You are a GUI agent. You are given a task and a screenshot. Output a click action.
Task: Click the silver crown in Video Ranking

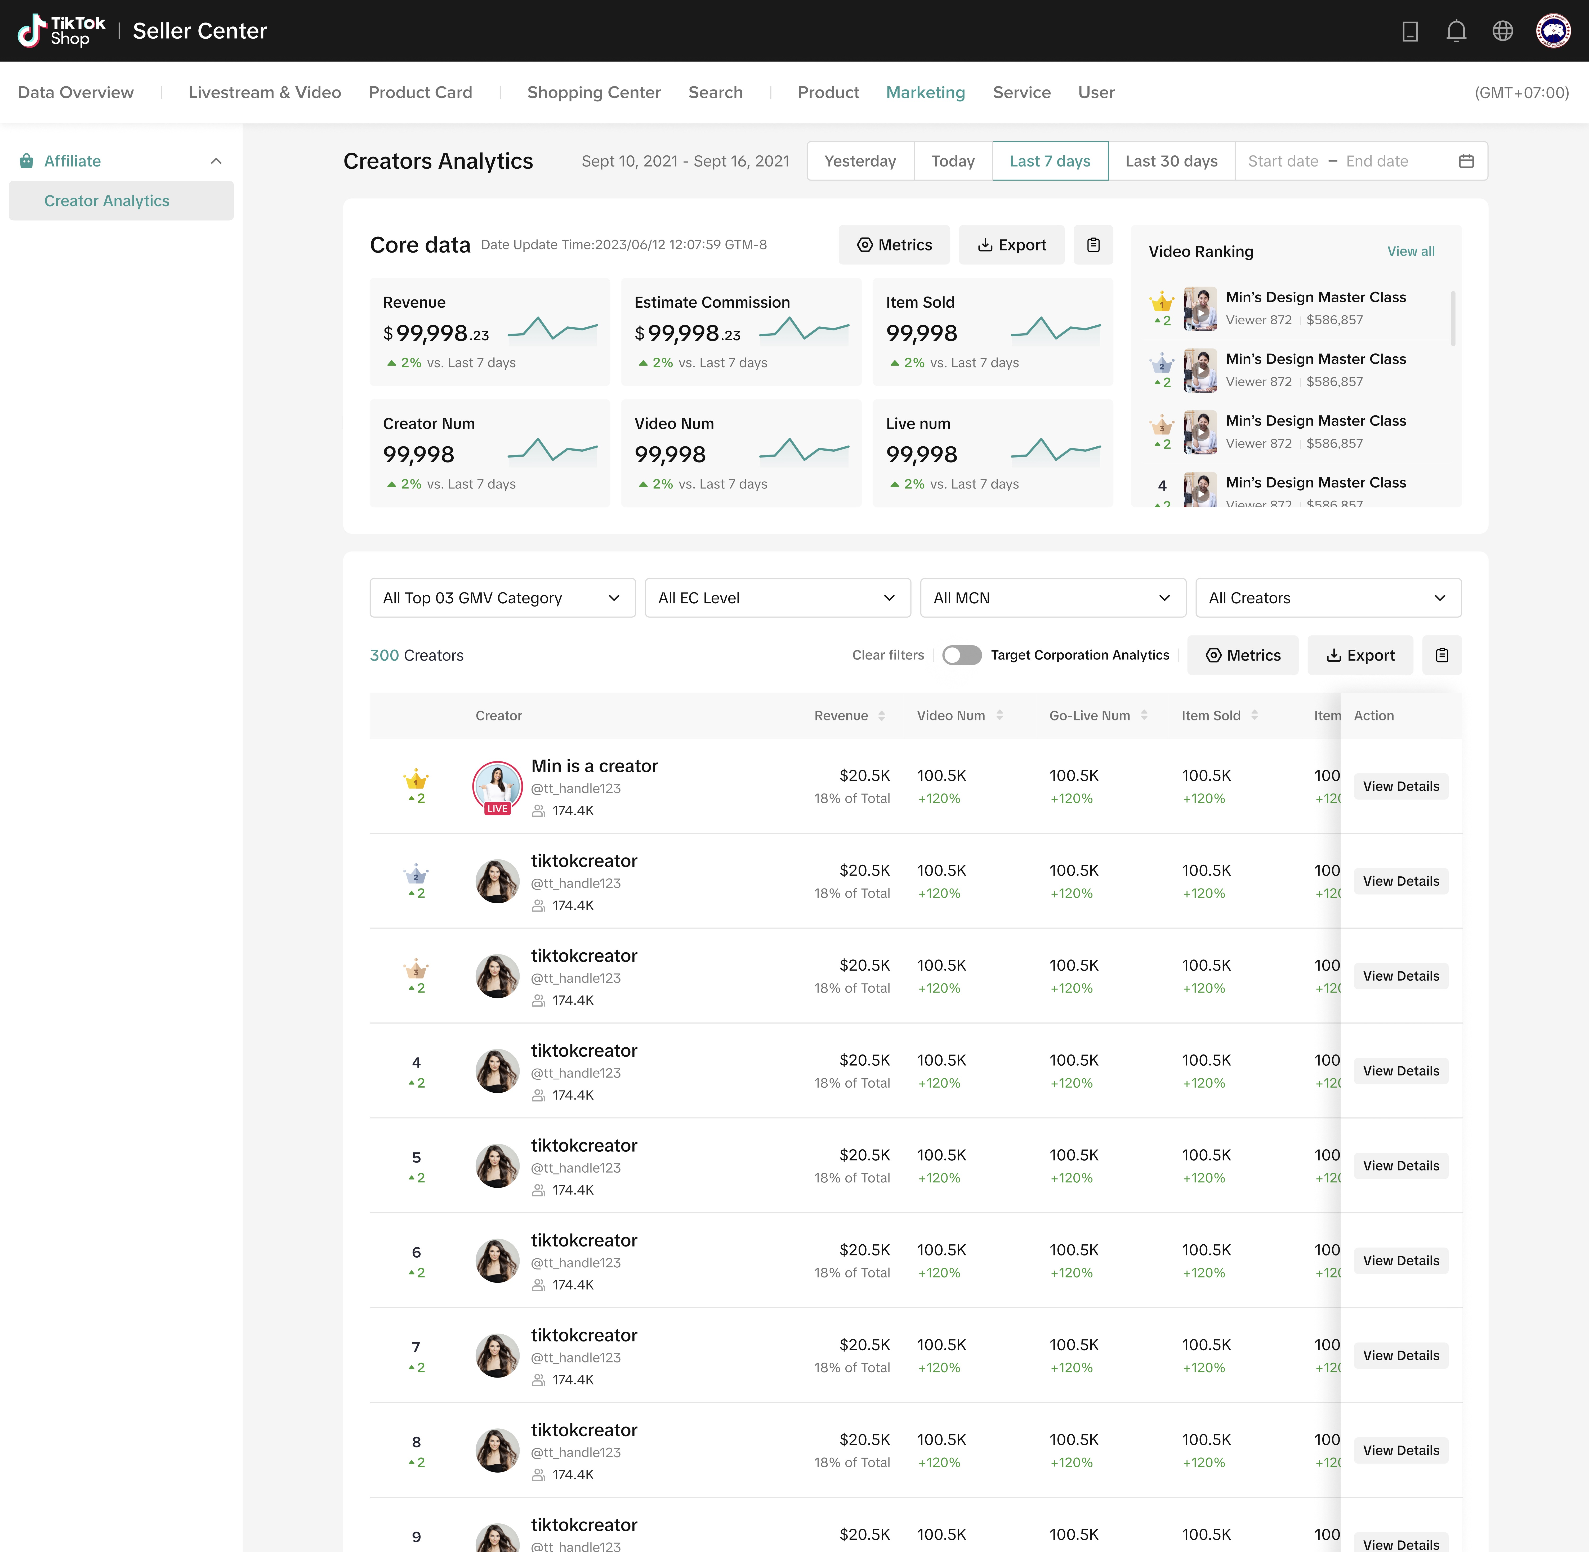1162,363
